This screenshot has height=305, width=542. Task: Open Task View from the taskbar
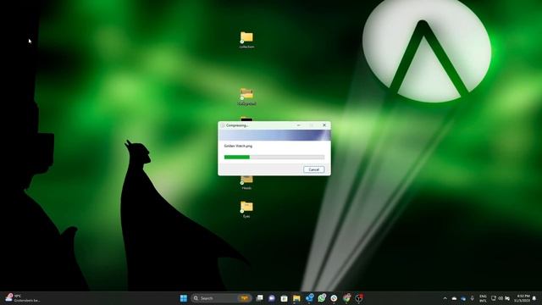point(260,298)
